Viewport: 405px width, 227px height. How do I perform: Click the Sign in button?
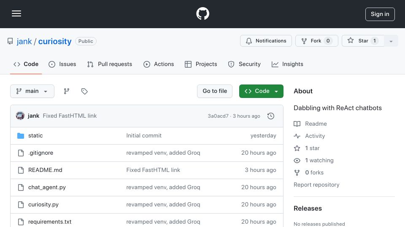point(380,14)
